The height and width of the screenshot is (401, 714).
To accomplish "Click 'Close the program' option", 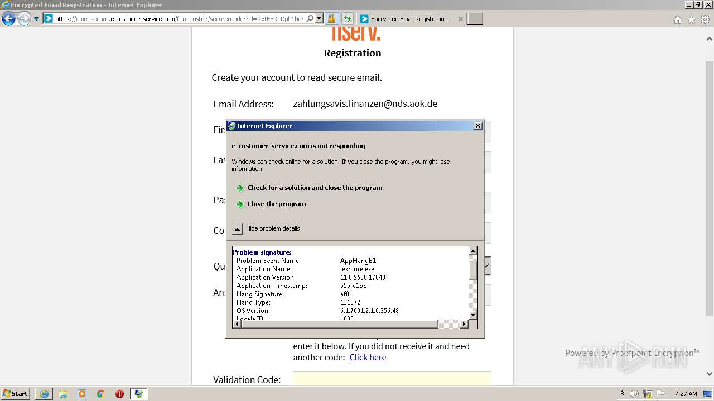I will (277, 204).
